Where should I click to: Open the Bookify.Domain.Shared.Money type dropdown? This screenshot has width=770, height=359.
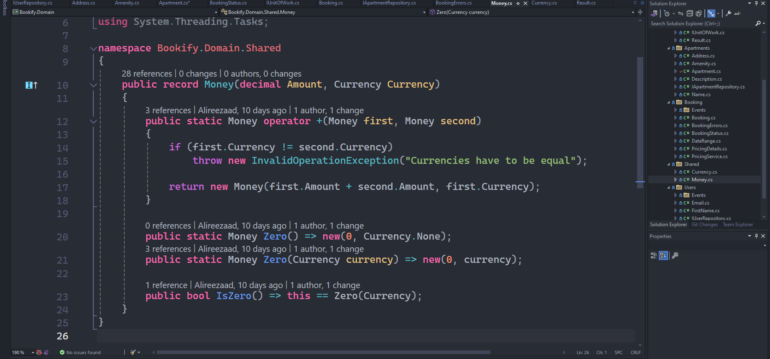coord(323,12)
